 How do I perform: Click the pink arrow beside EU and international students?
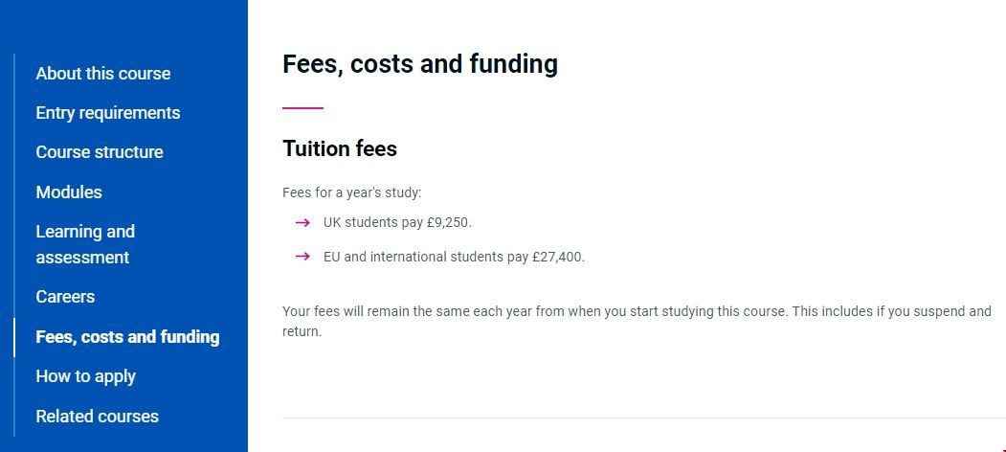coord(302,257)
